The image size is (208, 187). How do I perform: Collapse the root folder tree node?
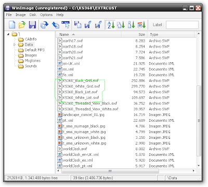click(x=8, y=34)
